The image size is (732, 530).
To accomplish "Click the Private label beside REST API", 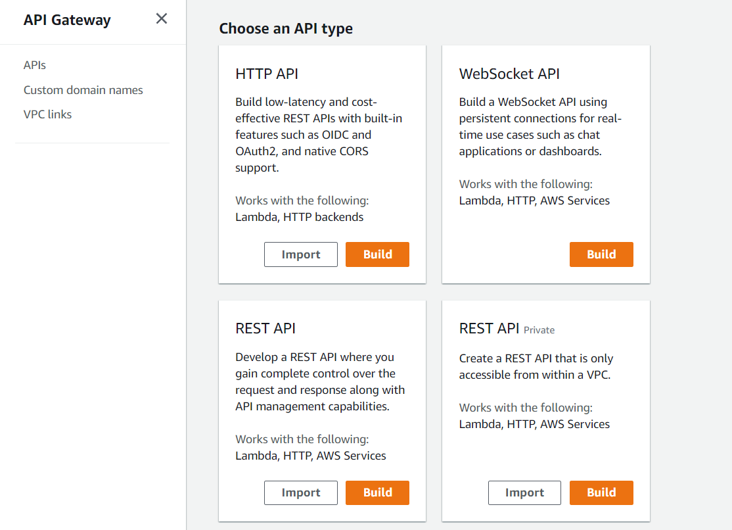I will tap(539, 330).
